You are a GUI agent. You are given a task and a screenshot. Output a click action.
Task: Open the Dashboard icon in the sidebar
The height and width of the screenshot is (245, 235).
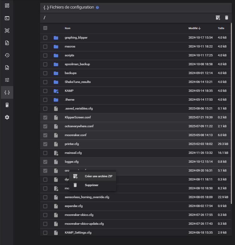[x=7, y=6]
